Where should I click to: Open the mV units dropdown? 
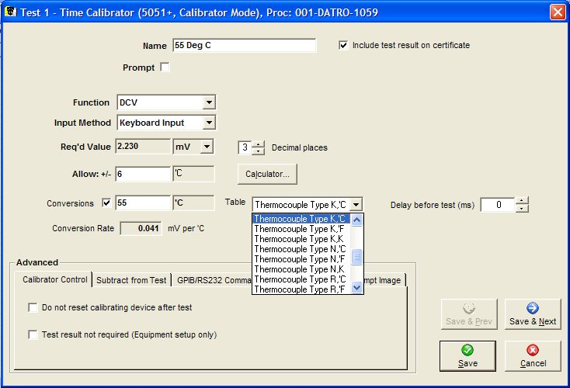point(207,147)
